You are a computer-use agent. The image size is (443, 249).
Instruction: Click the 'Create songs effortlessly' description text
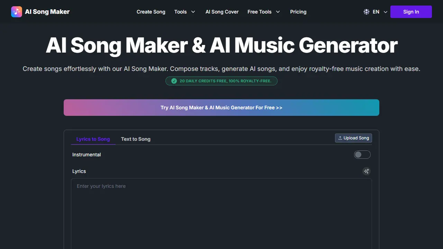(221, 69)
